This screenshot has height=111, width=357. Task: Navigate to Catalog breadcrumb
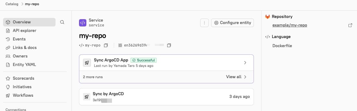click(12, 4)
